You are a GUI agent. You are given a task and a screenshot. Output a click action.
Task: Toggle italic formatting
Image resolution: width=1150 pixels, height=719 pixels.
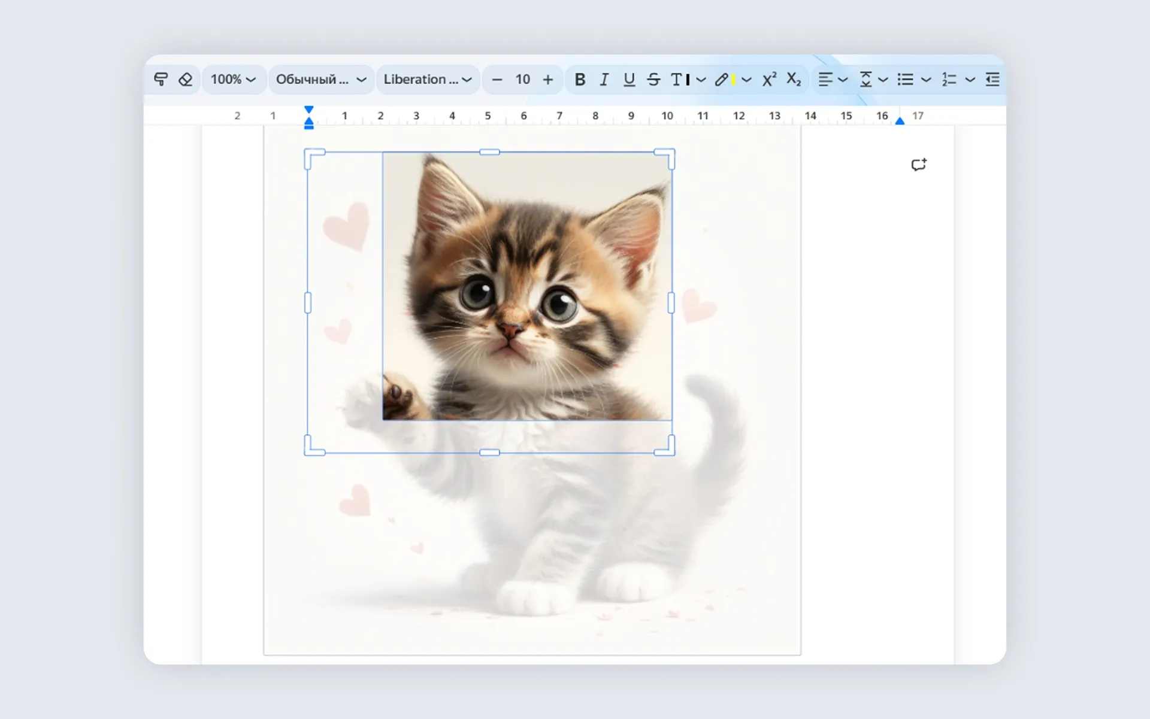[604, 80]
